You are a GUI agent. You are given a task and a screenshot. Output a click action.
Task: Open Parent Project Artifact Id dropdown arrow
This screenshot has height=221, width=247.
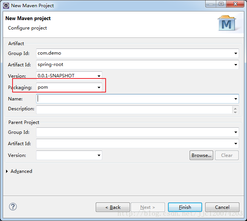(236, 144)
